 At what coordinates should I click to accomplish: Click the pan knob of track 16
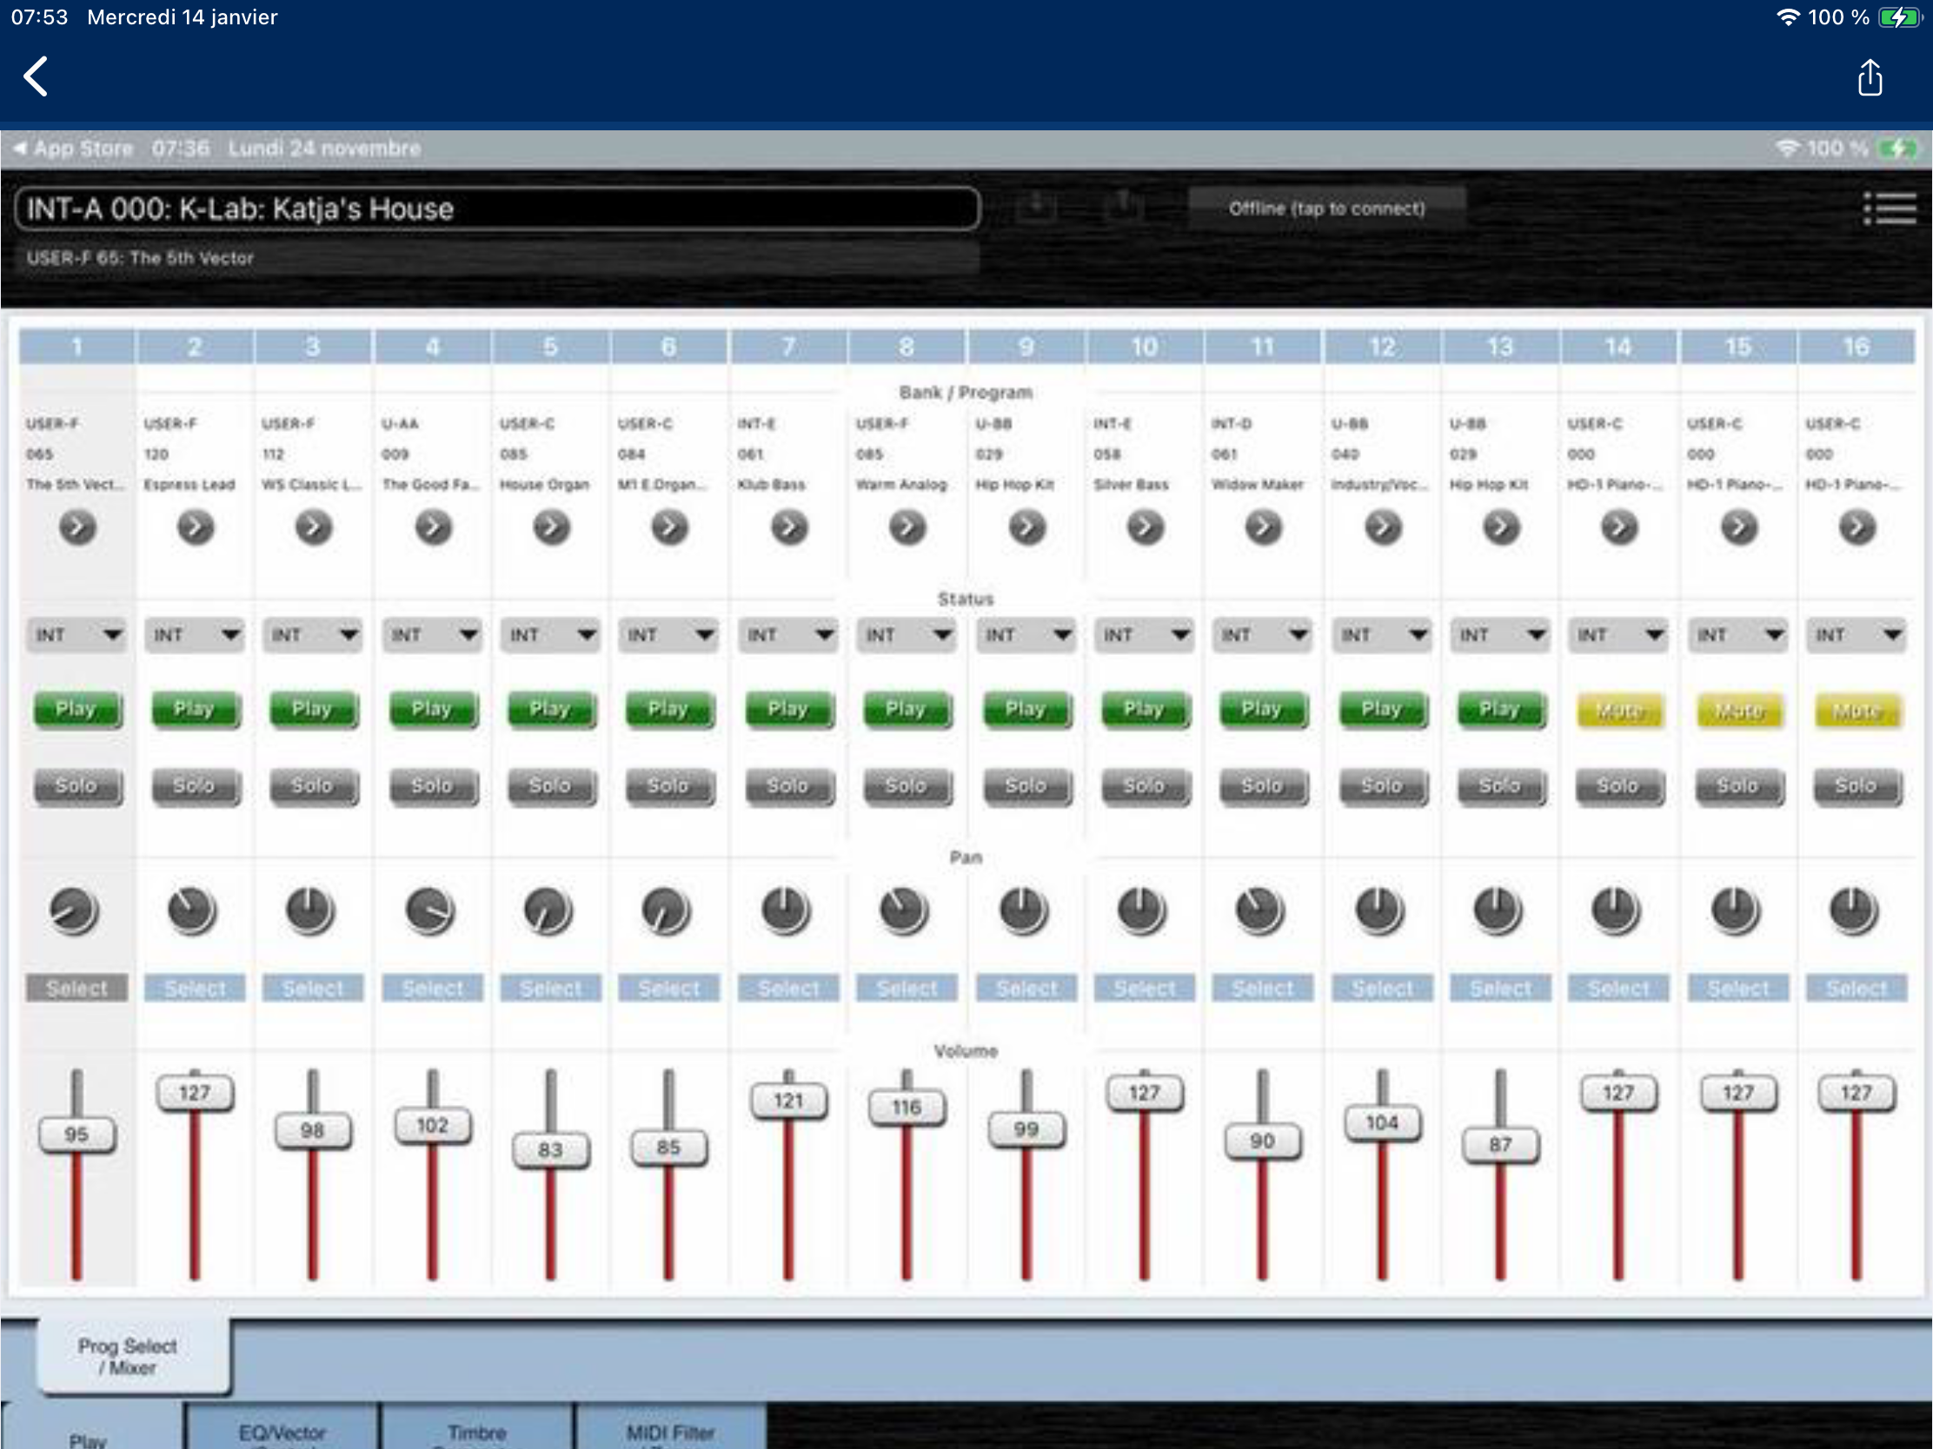pos(1855,911)
